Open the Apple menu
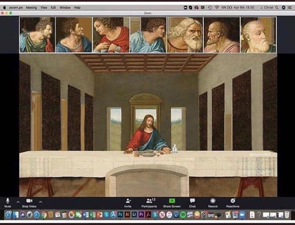This screenshot has width=295, height=225. [4, 7]
